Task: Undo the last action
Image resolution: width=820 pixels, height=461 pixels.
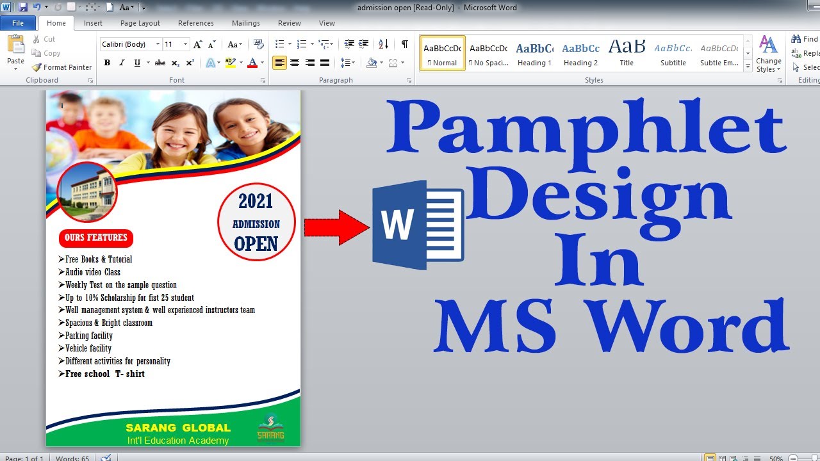Action: point(37,7)
